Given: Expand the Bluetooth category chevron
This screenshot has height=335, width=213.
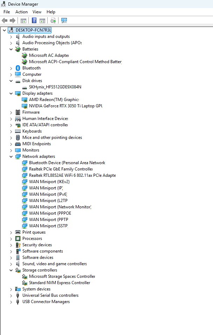Looking at the screenshot, I should click(11, 68).
